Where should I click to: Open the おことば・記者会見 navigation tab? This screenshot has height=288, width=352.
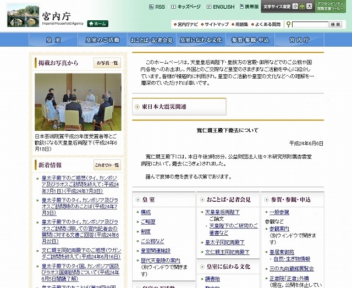tap(152, 40)
